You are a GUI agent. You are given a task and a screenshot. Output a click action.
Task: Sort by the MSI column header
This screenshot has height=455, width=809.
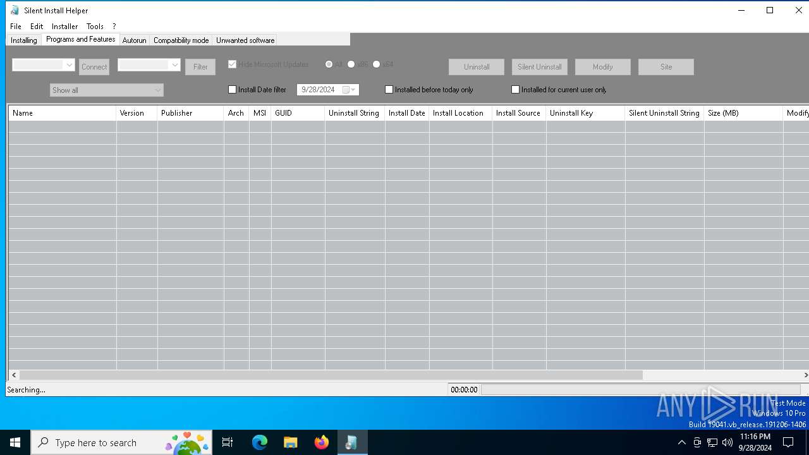(260, 113)
